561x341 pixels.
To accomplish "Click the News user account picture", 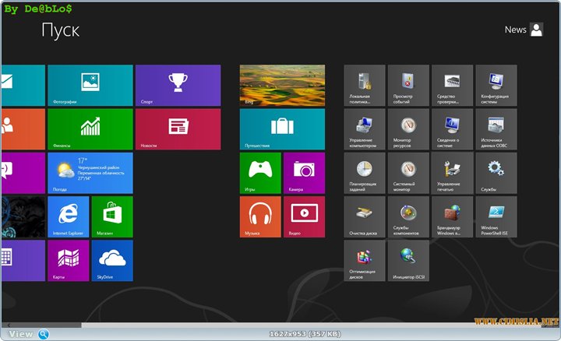I will (x=537, y=30).
